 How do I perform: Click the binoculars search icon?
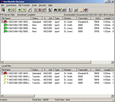55,10
